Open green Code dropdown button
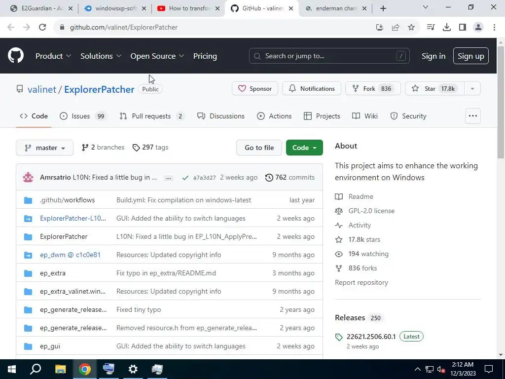505x379 pixels. [304, 148]
